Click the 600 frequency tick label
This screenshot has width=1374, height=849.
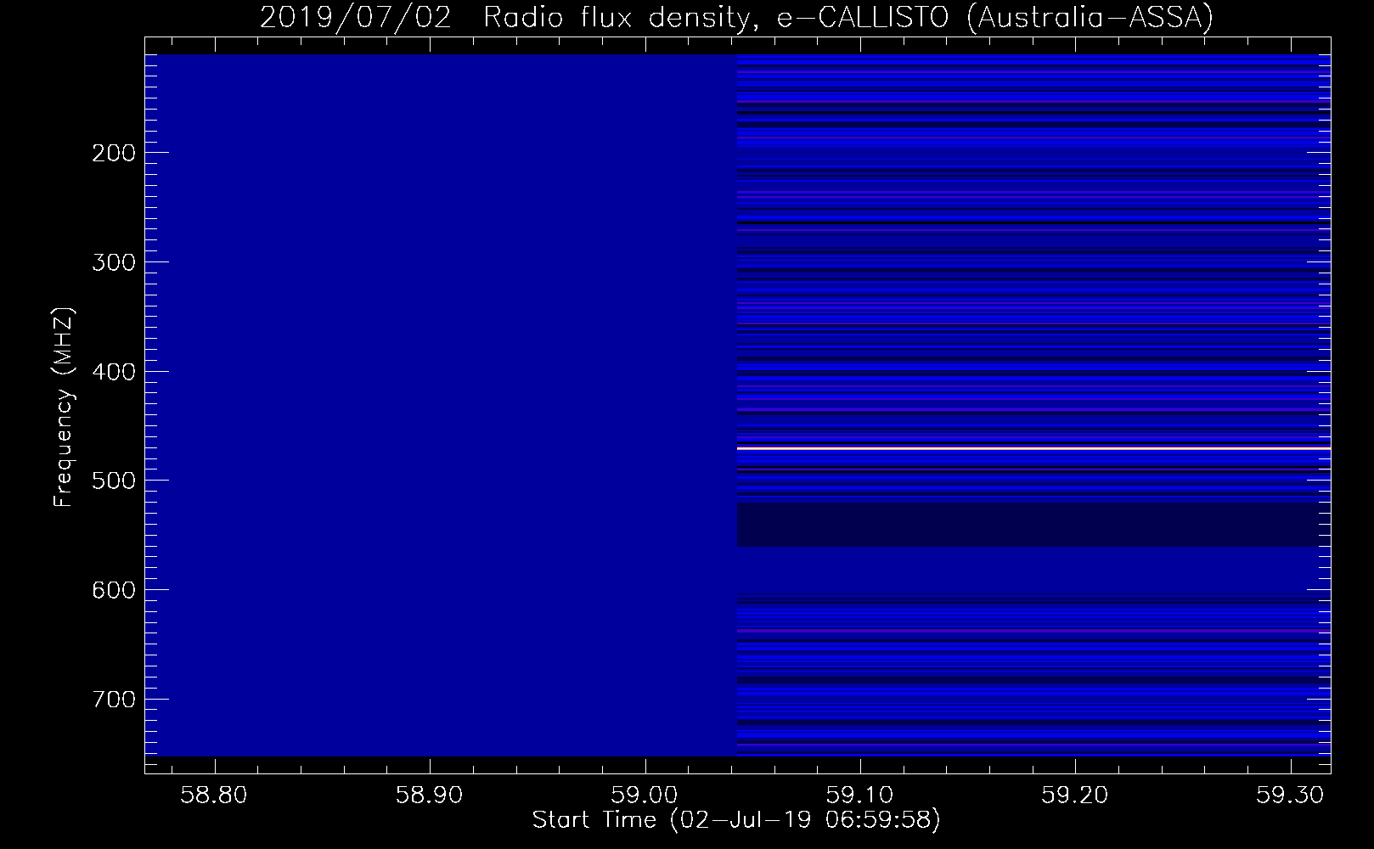click(113, 589)
